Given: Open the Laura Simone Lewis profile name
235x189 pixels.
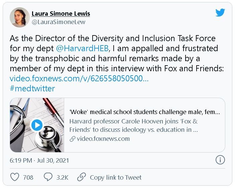Looking at the screenshot, I should (x=61, y=14).
